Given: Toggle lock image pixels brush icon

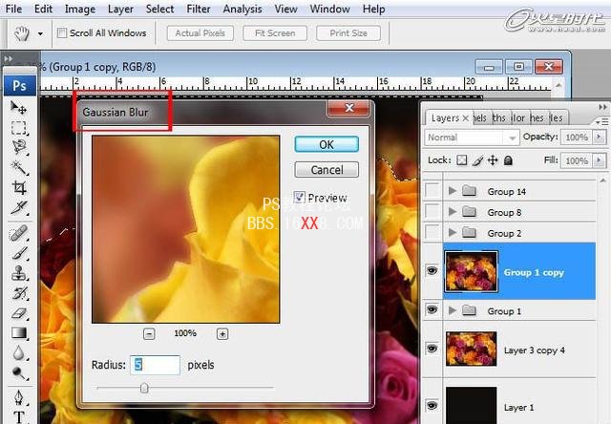Looking at the screenshot, I should pos(477,160).
